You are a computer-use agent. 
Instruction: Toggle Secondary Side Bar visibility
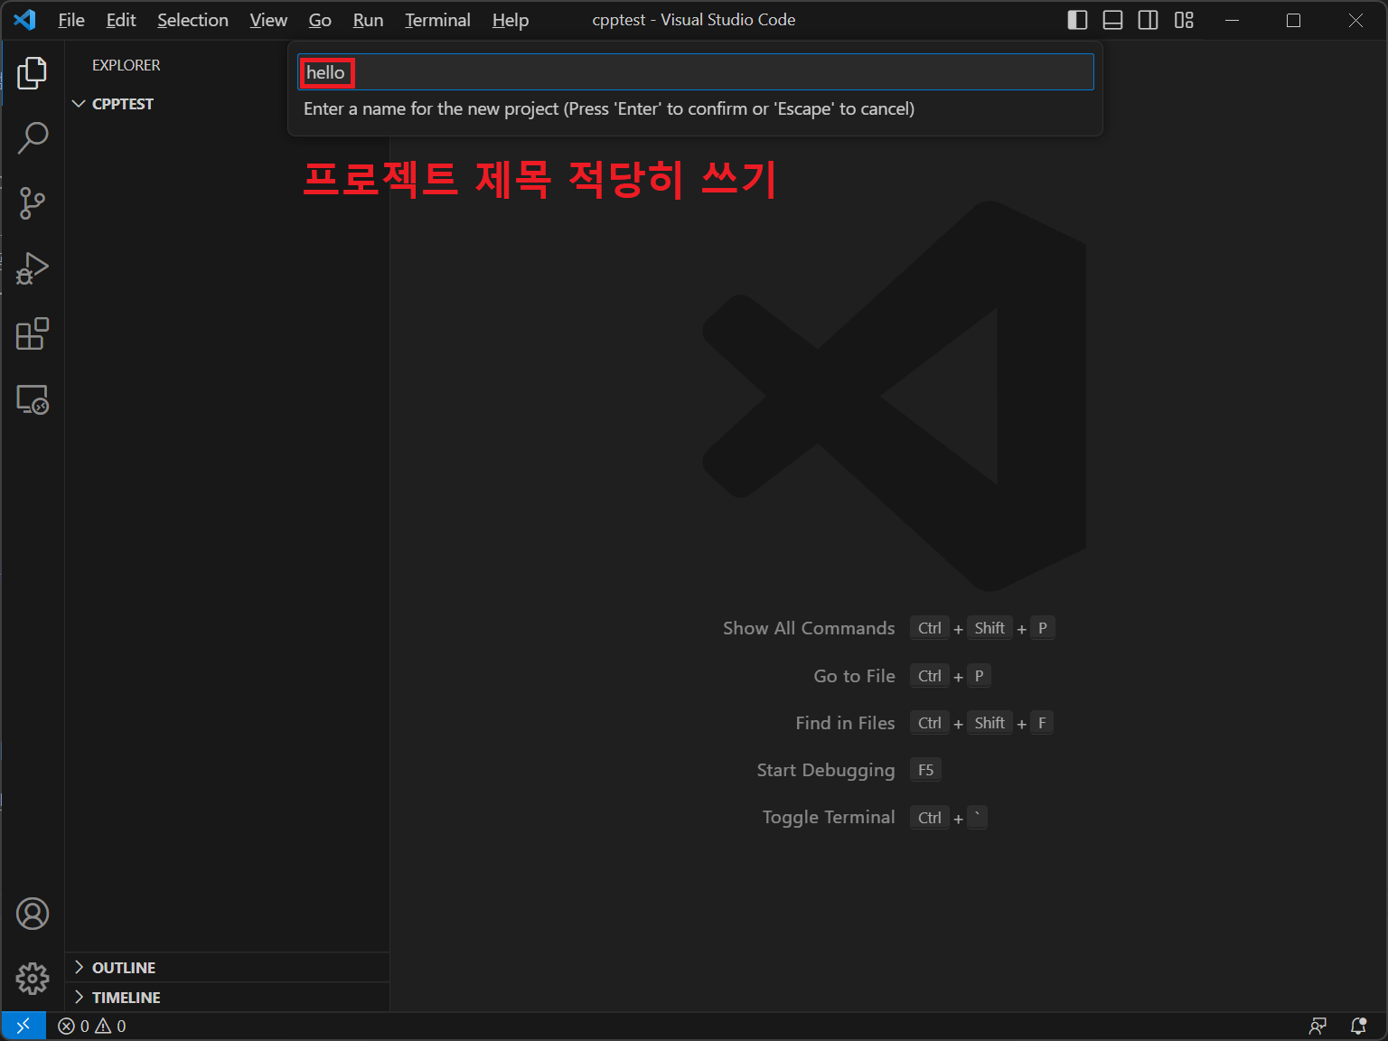[x=1148, y=20]
